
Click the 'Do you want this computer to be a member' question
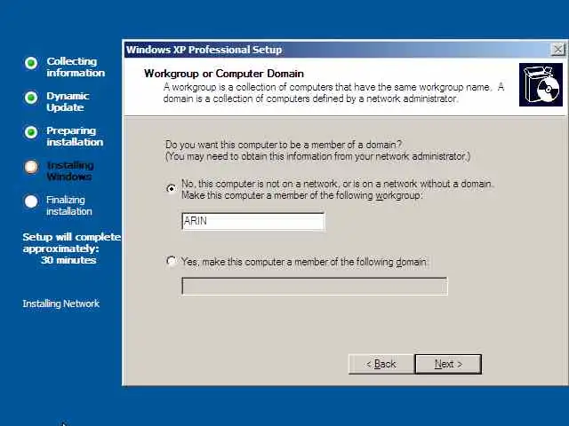pos(284,145)
